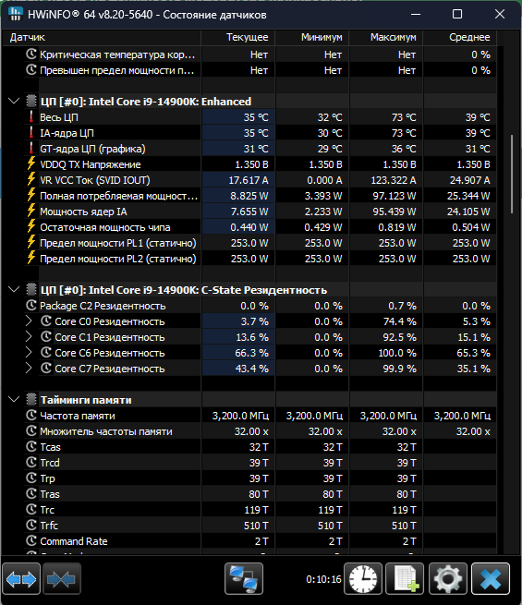This screenshot has width=522, height=605.
Task: Click clock icon of Command Rate row
Action: (31, 541)
